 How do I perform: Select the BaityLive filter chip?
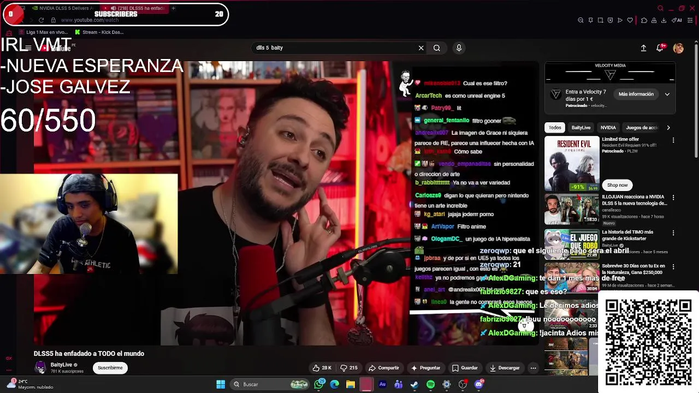click(581, 128)
